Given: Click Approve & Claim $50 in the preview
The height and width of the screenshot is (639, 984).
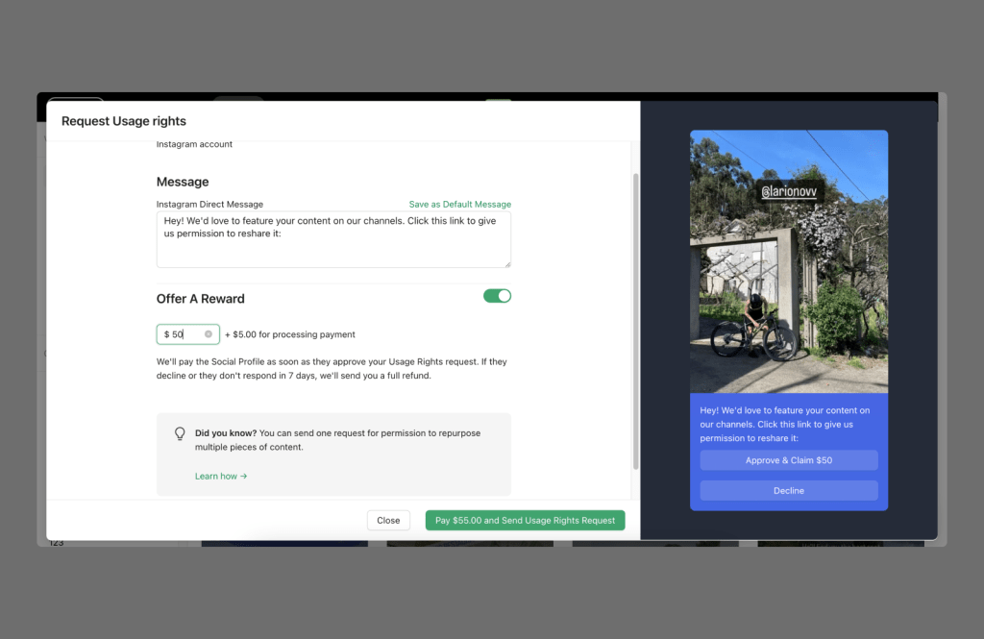Looking at the screenshot, I should (x=789, y=460).
